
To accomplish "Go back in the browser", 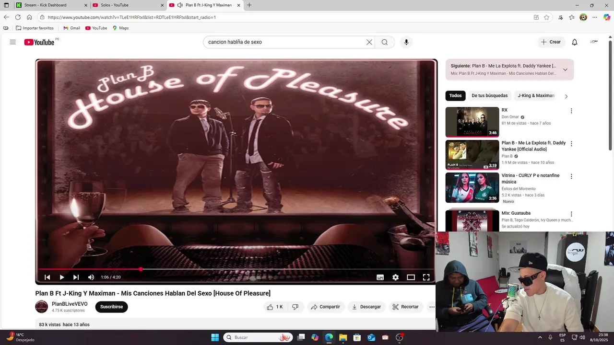I will (6, 17).
